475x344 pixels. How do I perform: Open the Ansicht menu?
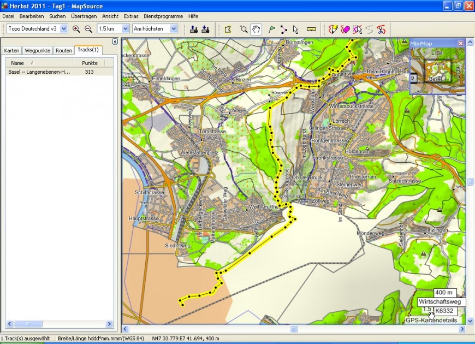point(110,16)
